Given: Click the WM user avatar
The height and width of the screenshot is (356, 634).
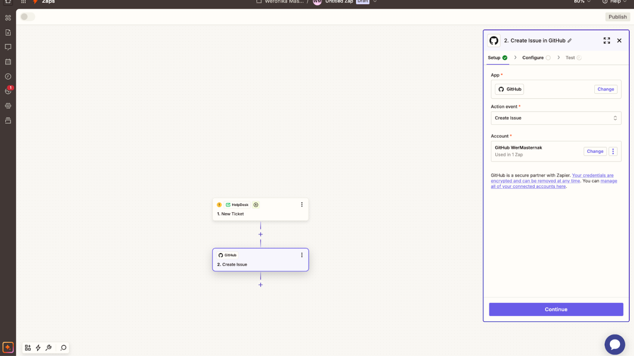Looking at the screenshot, I should [317, 2].
